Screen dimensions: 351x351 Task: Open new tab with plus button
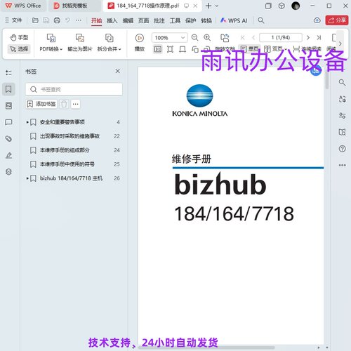tap(208, 6)
